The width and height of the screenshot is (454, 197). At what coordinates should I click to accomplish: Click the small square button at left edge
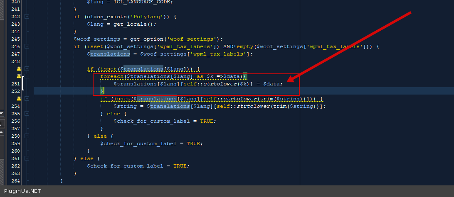coord(1,123)
